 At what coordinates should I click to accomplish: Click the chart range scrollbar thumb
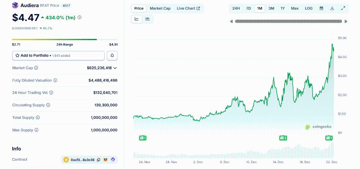(x=288, y=21)
